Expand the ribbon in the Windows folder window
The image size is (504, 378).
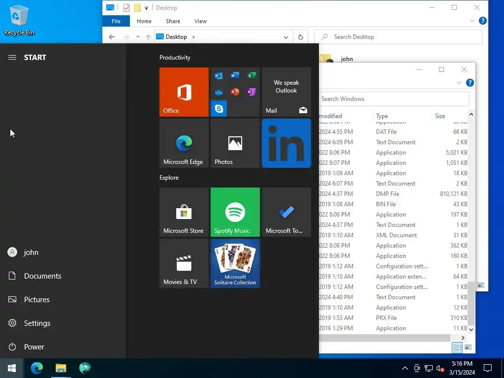(459, 83)
